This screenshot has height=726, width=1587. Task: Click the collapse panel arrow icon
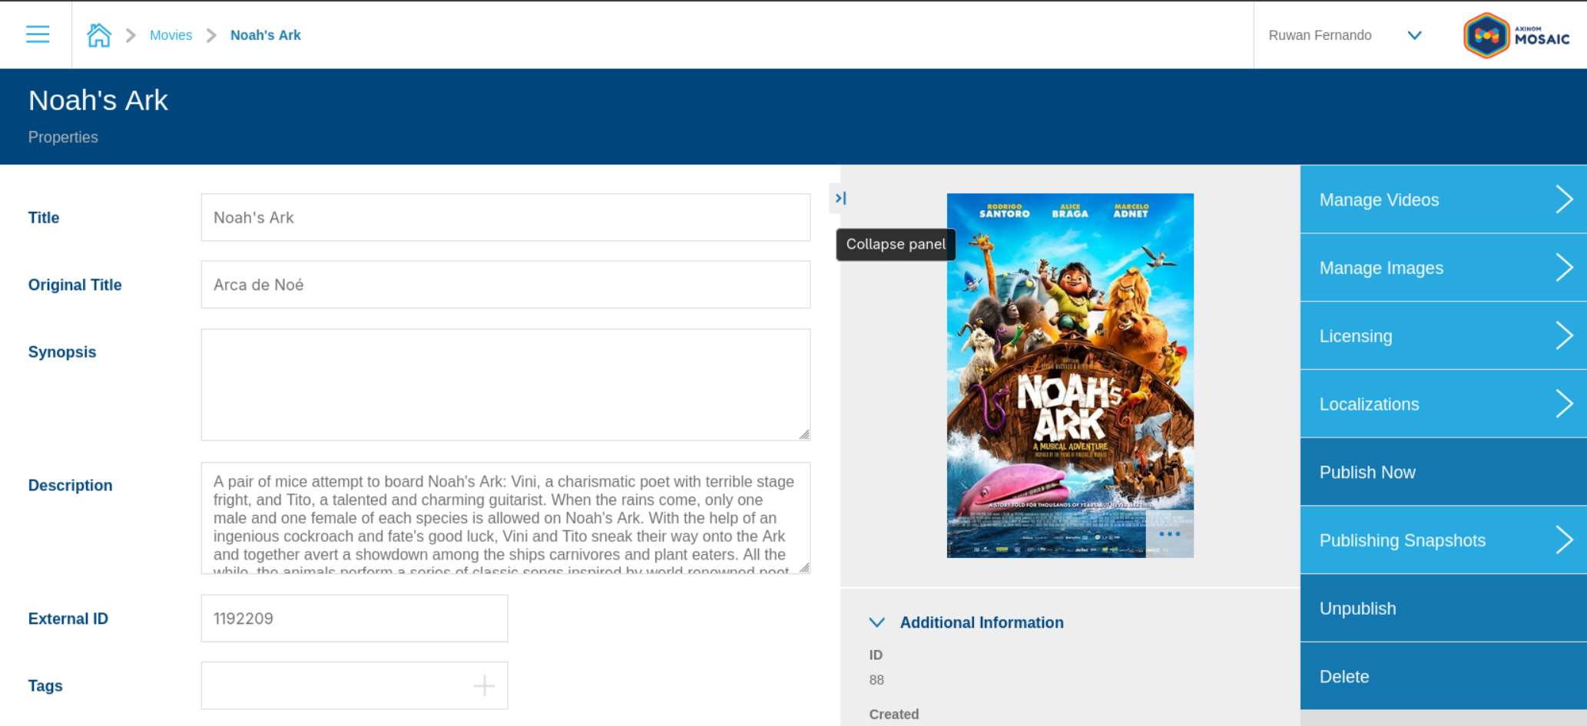(840, 198)
